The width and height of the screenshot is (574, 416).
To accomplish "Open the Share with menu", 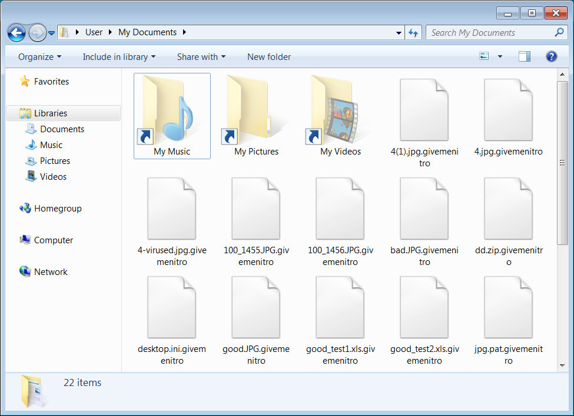I will click(201, 57).
